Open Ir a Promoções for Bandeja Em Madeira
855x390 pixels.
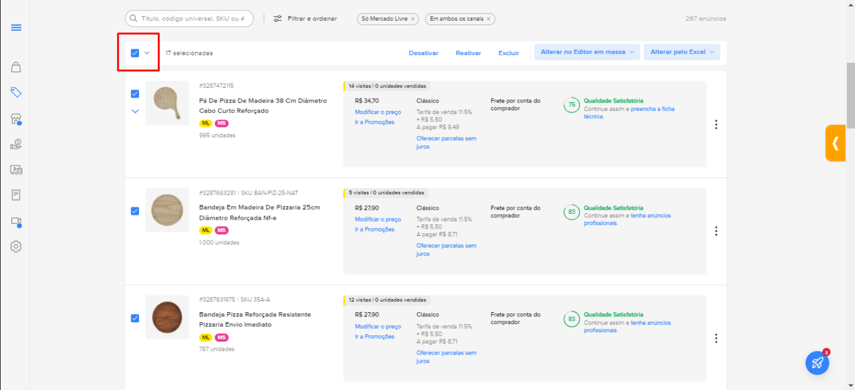(x=373, y=229)
